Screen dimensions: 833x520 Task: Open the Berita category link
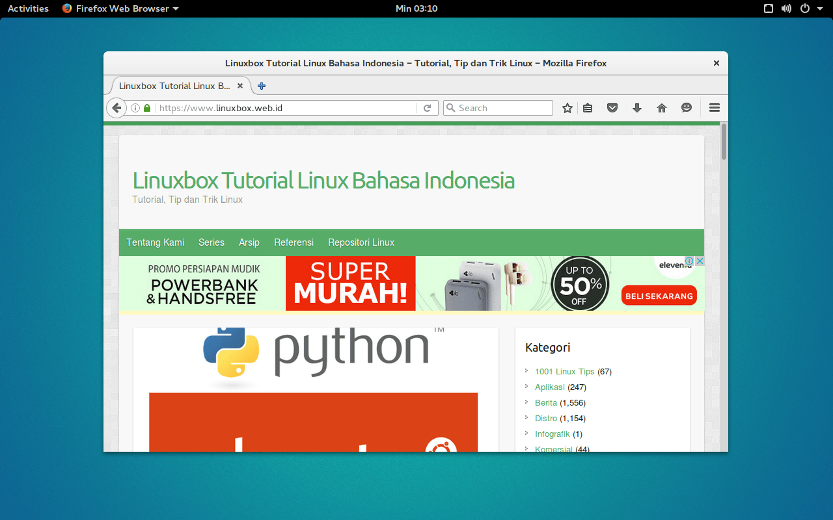coord(546,403)
